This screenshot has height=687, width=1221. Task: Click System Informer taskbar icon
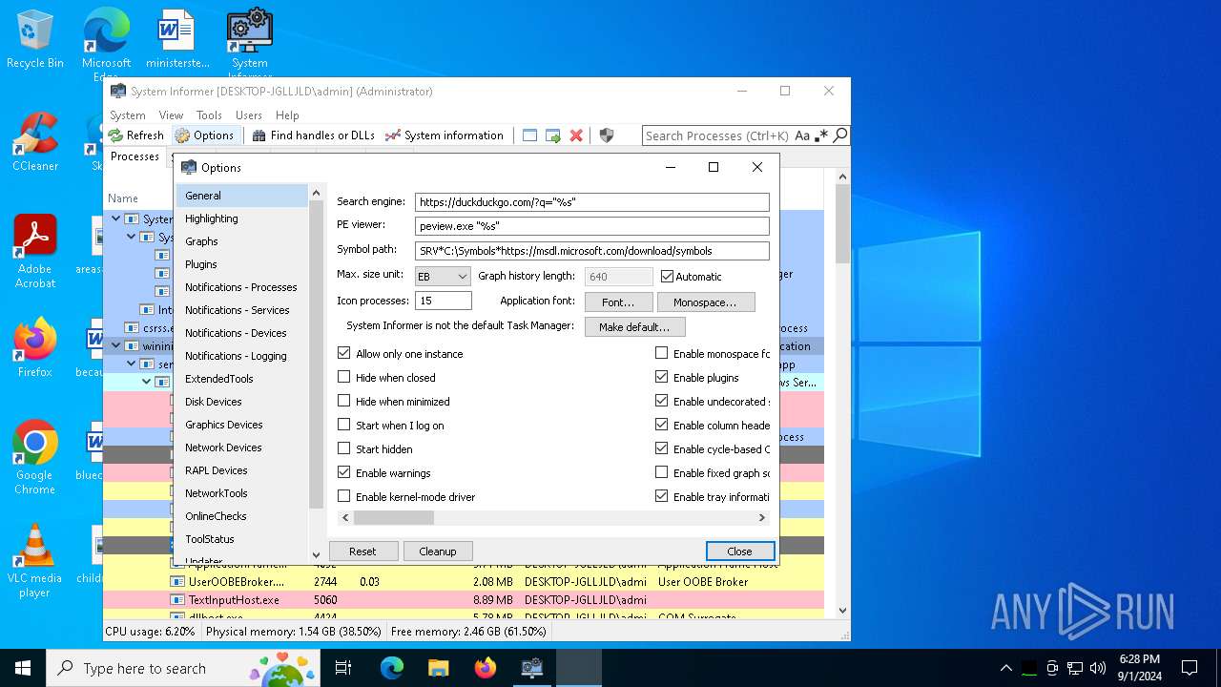[x=531, y=668]
